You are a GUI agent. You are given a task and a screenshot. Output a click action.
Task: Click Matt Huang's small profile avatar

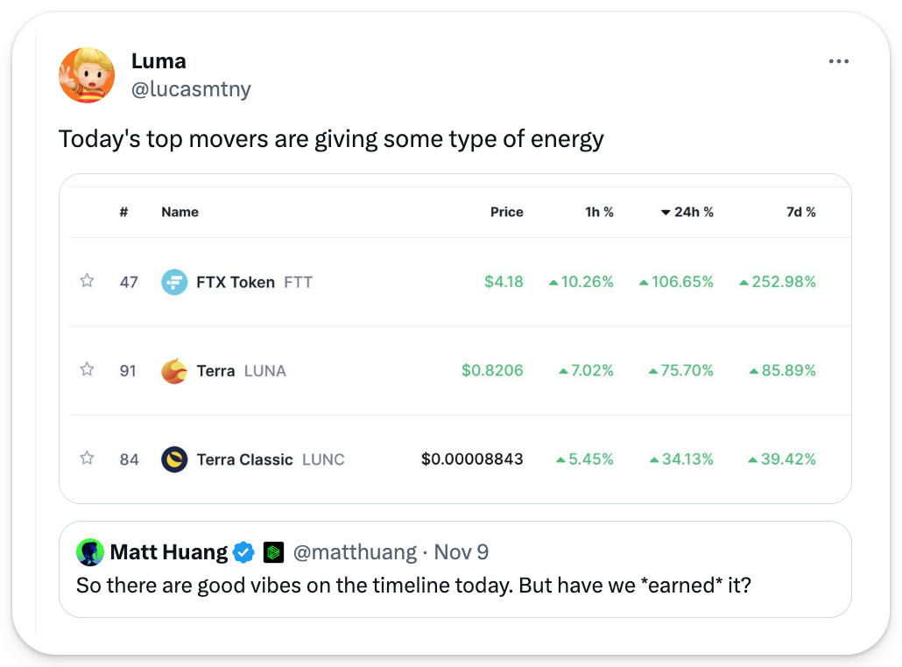(x=90, y=552)
